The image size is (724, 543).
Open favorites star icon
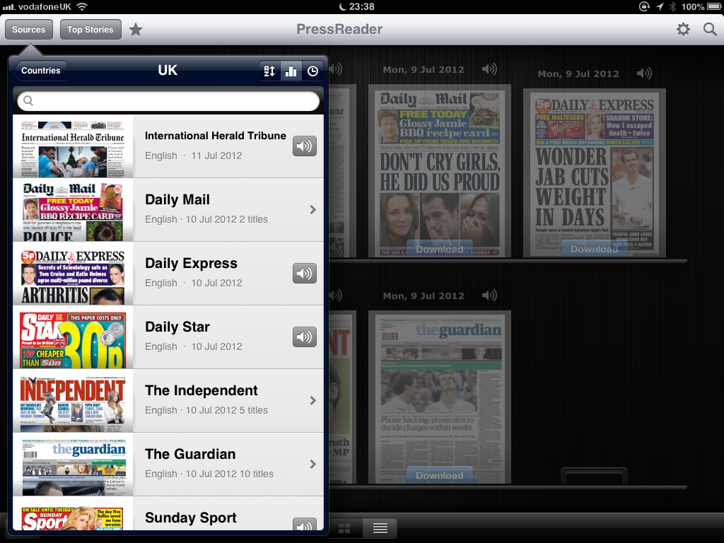point(136,30)
